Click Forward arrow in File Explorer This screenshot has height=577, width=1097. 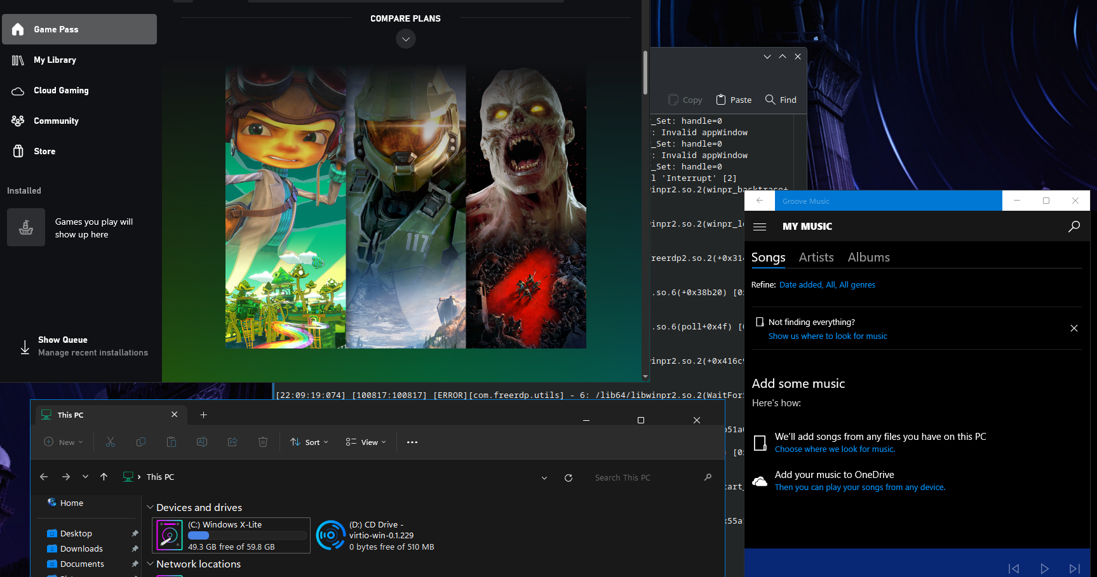point(66,477)
